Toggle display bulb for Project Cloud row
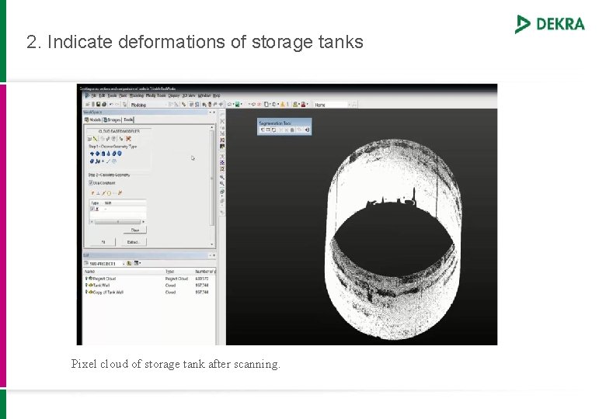The width and height of the screenshot is (606, 419). [x=86, y=279]
